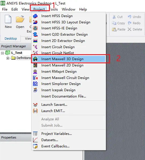145x160 pixels.
Task: Choose Insert Maxwell 2D Design
Action: tap(68, 65)
